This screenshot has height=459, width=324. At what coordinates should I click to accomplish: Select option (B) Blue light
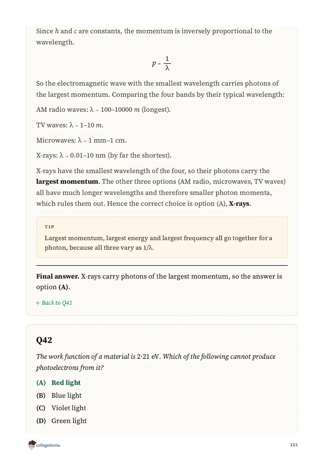tap(59, 395)
